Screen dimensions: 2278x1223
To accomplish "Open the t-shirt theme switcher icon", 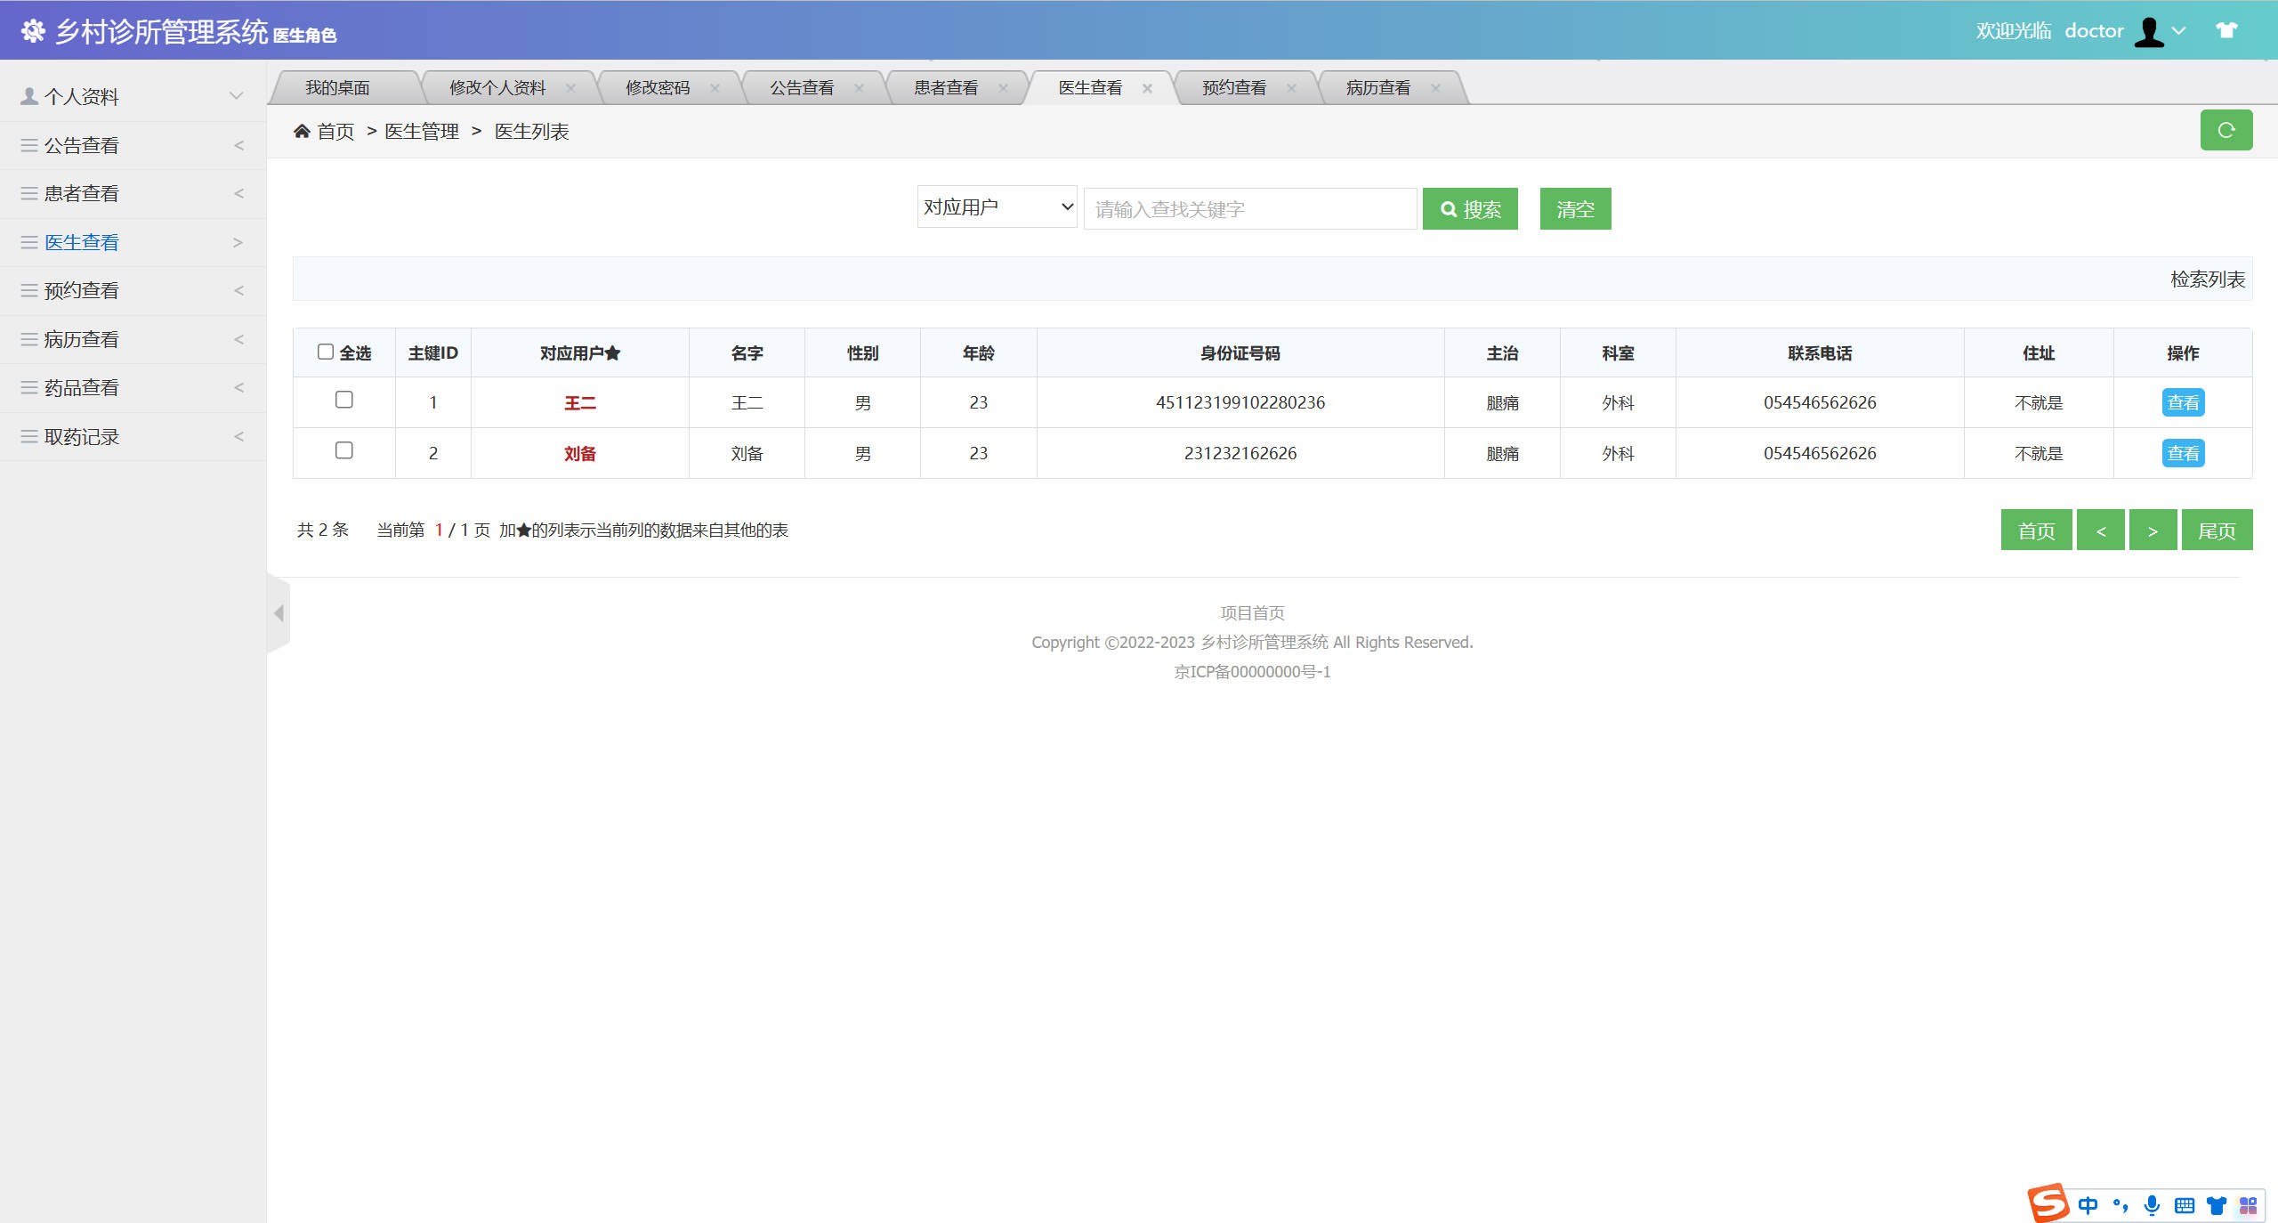I will 2226,29.
